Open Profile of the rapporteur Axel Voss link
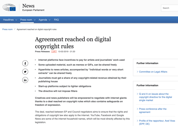178x126 pixels. click(x=157, y=122)
